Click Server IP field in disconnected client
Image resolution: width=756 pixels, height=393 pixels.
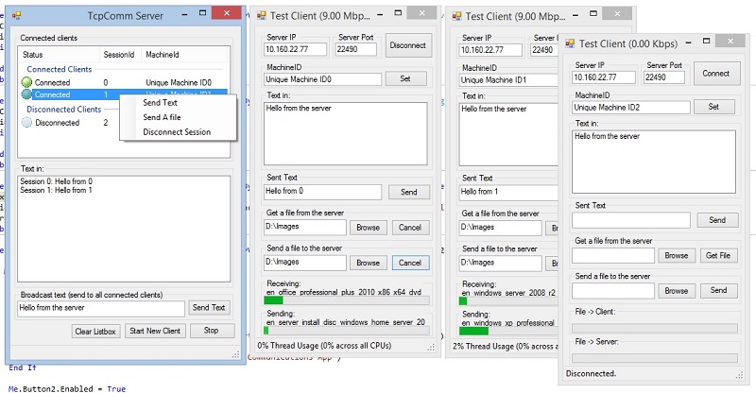coord(604,77)
